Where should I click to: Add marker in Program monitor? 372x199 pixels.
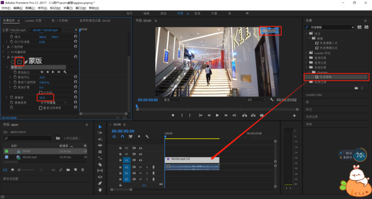[x=173, y=115]
